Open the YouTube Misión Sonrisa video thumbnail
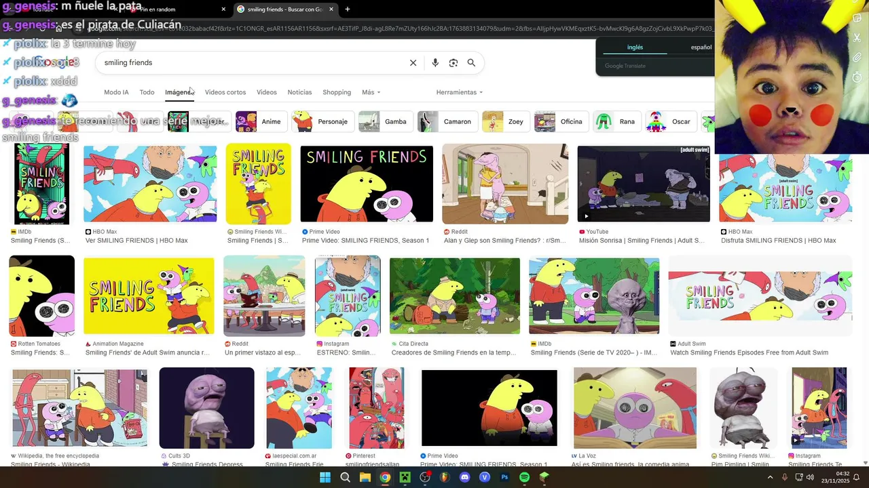 pos(644,184)
